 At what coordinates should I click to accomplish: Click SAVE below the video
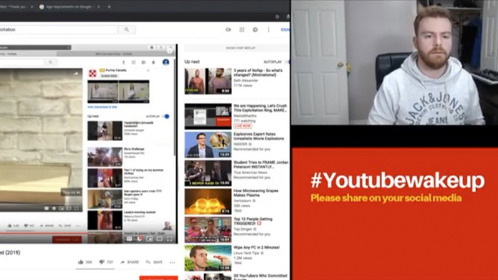pyautogui.click(x=154, y=262)
